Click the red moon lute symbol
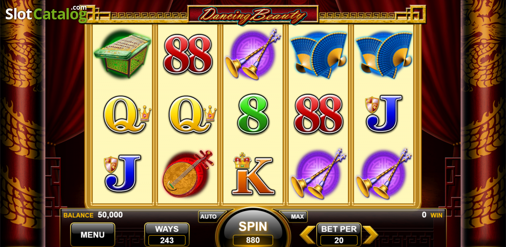This screenshot has width=506, height=247. click(188, 174)
